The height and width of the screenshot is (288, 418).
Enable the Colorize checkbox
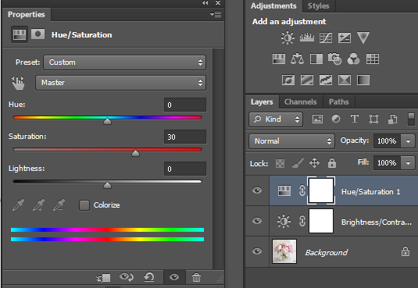coord(84,205)
